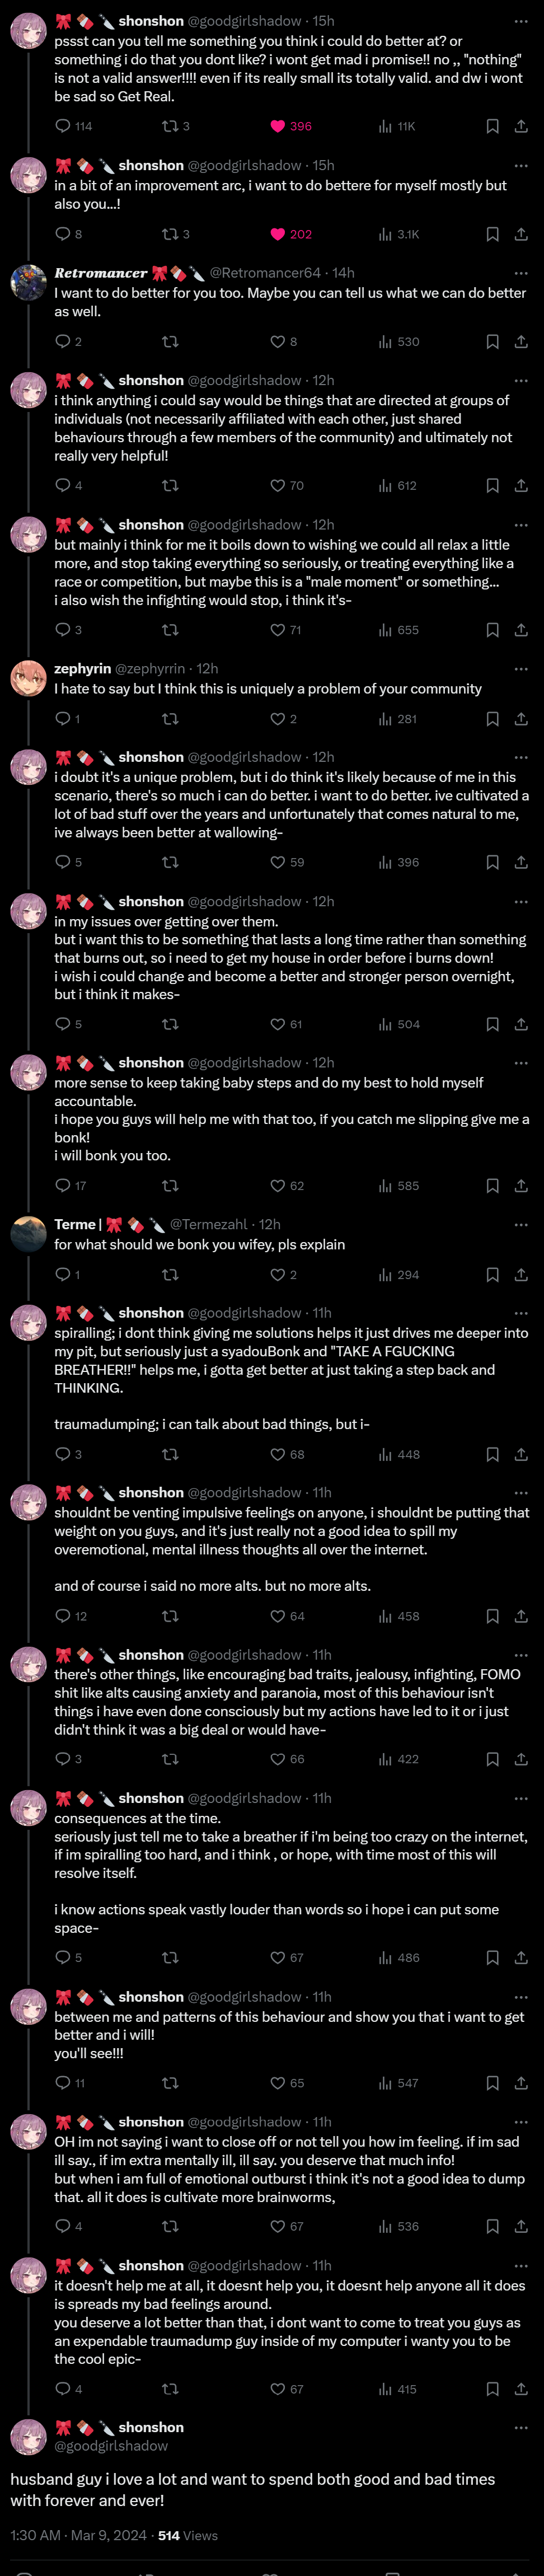Like Retromancer's reply tweet
This screenshot has width=544, height=2576.
click(278, 342)
